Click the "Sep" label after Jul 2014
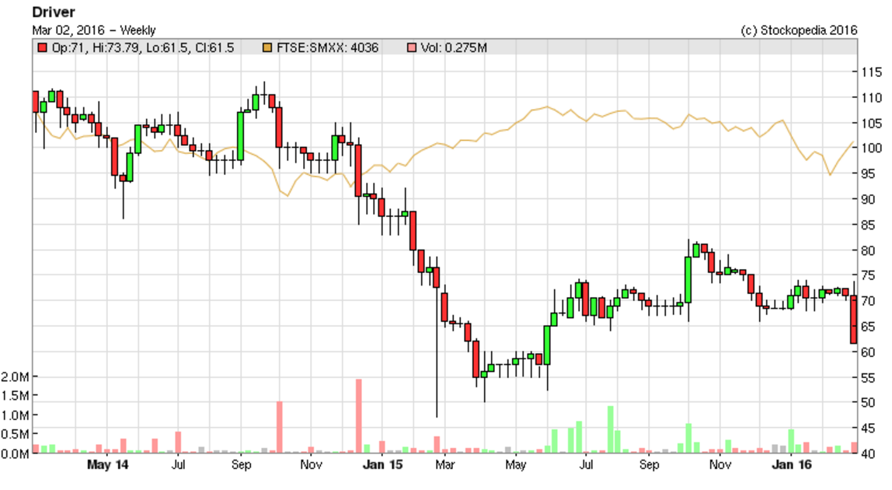892x490 pixels. pos(241,465)
